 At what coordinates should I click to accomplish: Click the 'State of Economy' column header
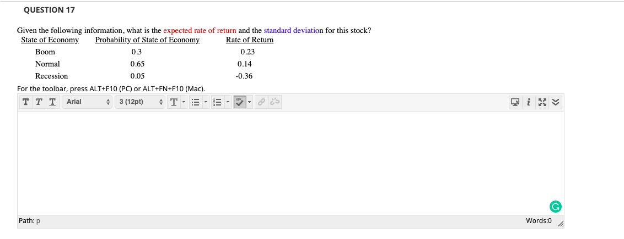[50, 40]
